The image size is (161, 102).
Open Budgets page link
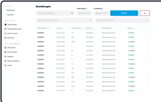click(x=10, y=57)
